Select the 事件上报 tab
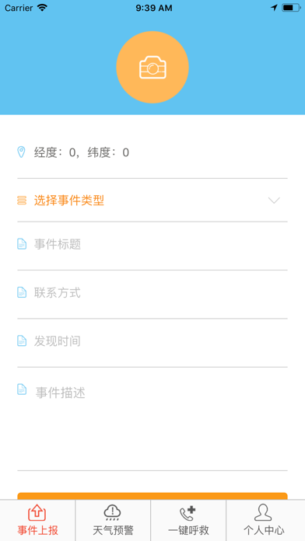Screen dimensions: 305x541 (x=37, y=520)
